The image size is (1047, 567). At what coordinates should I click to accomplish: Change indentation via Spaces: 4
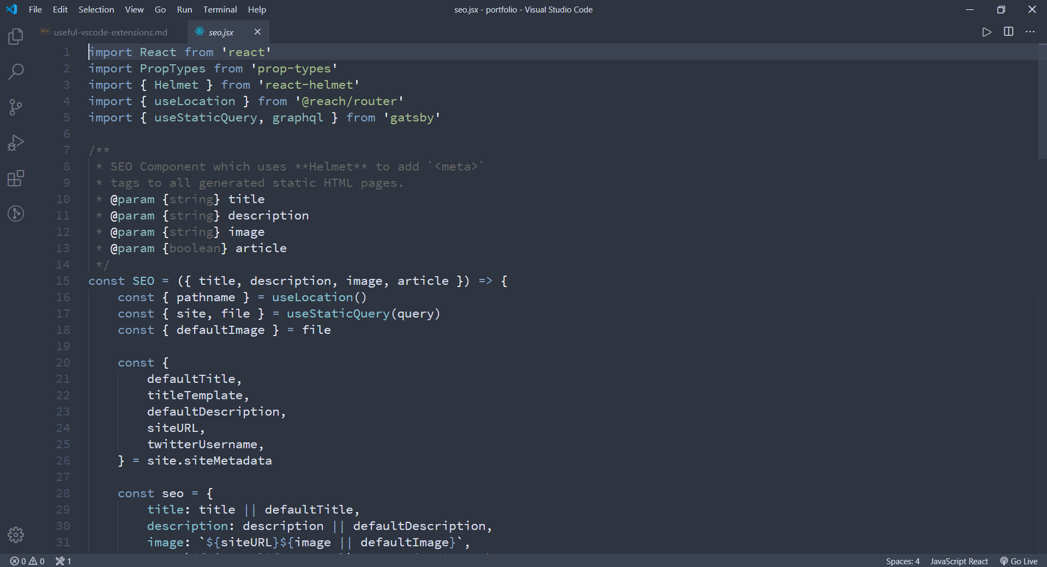tap(902, 561)
